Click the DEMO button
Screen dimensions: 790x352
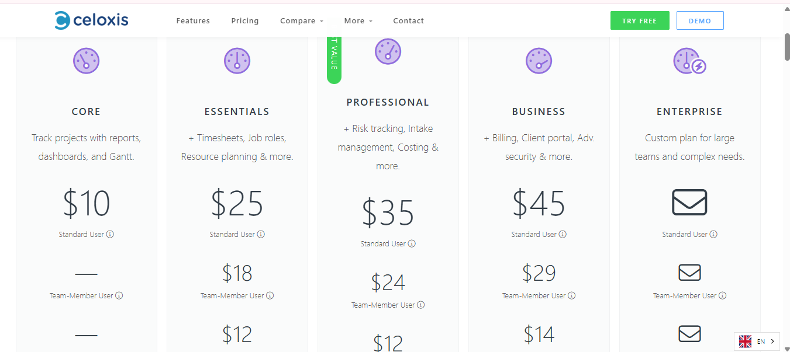[700, 20]
